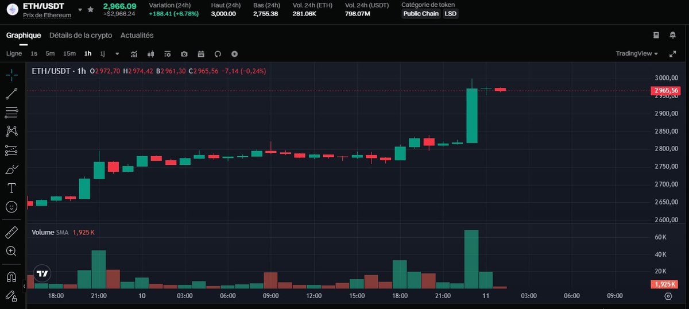Open the TradingView chart source dropdown
The width and height of the screenshot is (689, 309).
(637, 53)
